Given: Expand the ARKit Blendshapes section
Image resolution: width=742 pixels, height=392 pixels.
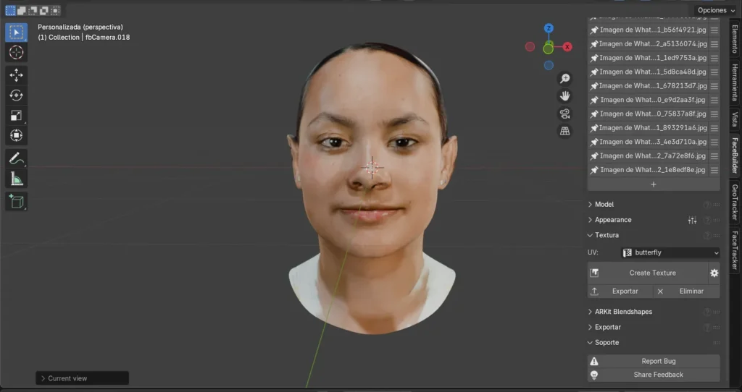Looking at the screenshot, I should coord(623,312).
